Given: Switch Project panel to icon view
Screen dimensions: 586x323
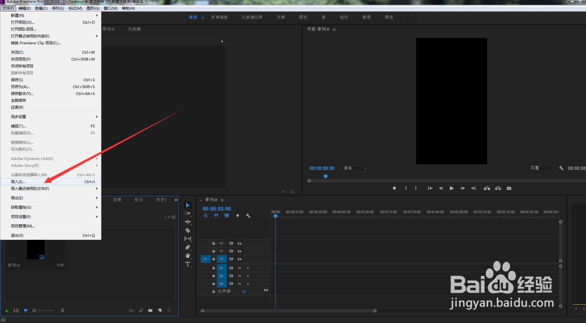Looking at the screenshot, I should tap(26, 311).
